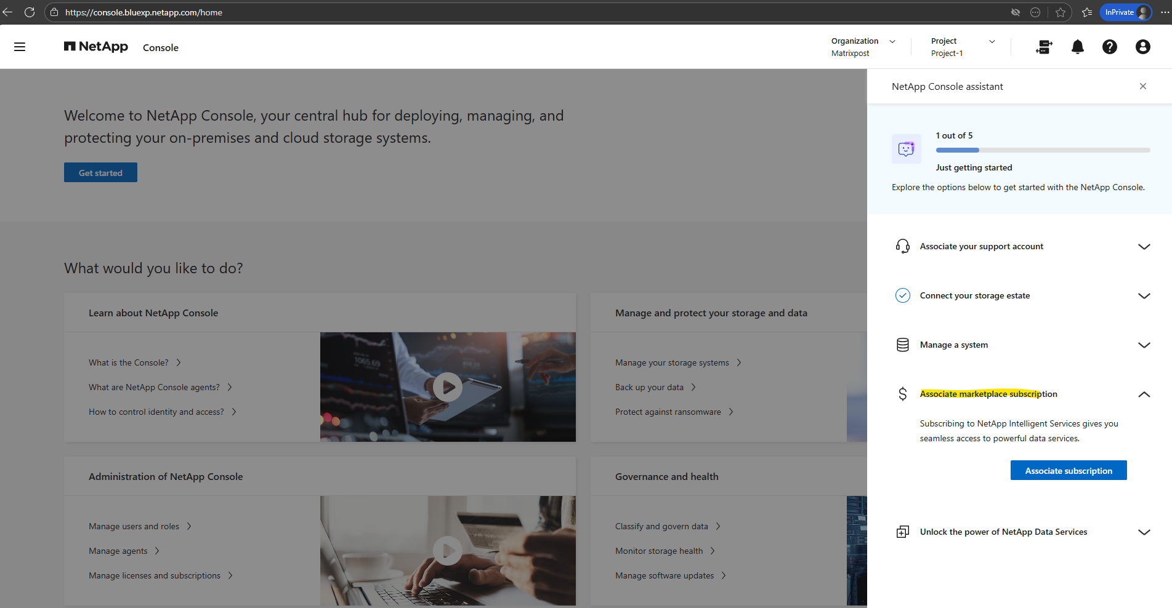This screenshot has height=608, width=1172.
Task: Click the InPrivate profile badge
Action: point(1126,12)
